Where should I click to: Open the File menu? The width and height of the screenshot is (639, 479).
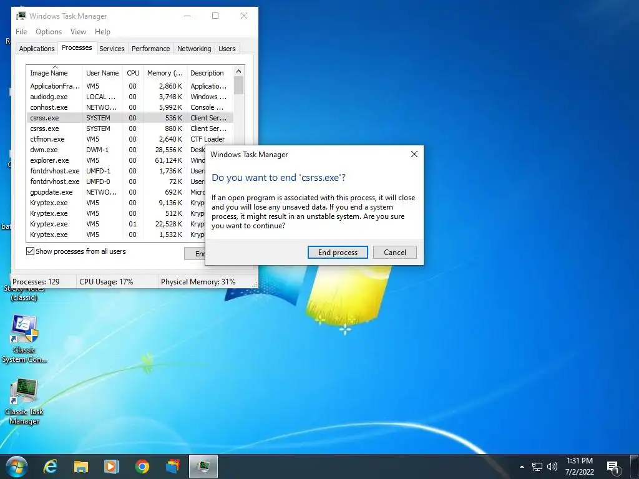(21, 32)
